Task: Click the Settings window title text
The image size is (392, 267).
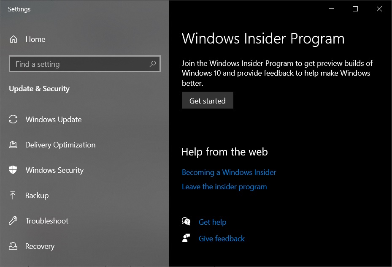Action: pos(19,9)
